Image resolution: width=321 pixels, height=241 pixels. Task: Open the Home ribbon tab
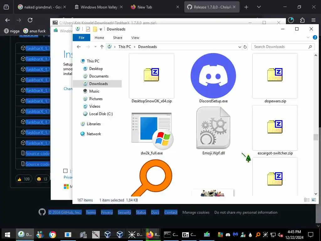click(99, 38)
